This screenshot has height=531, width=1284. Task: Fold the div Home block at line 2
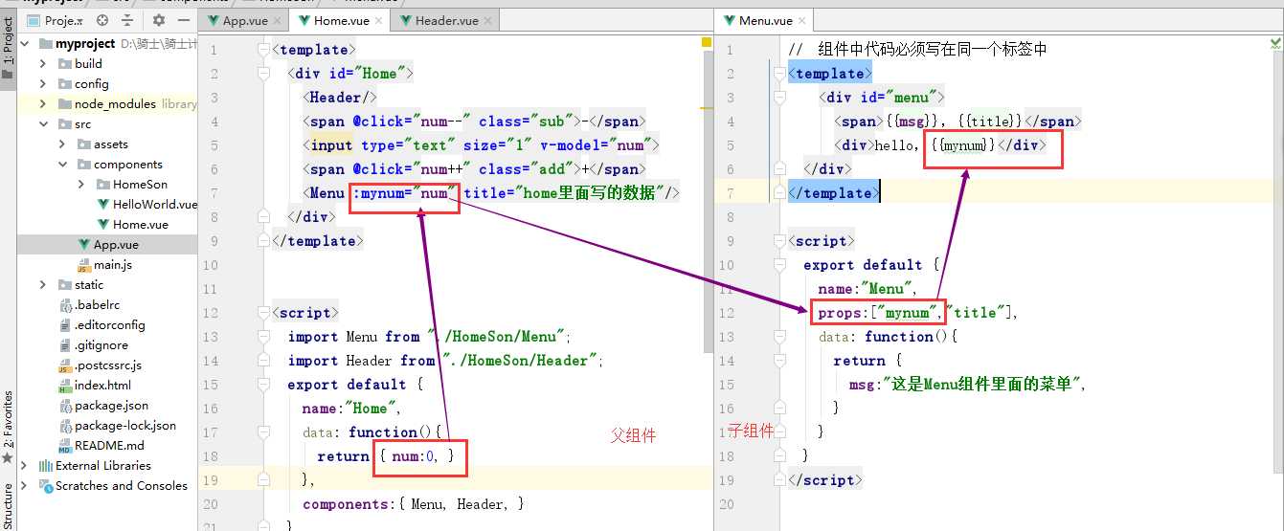[264, 74]
